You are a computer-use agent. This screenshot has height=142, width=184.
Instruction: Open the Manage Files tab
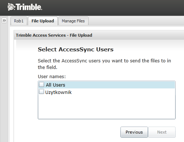(73, 21)
